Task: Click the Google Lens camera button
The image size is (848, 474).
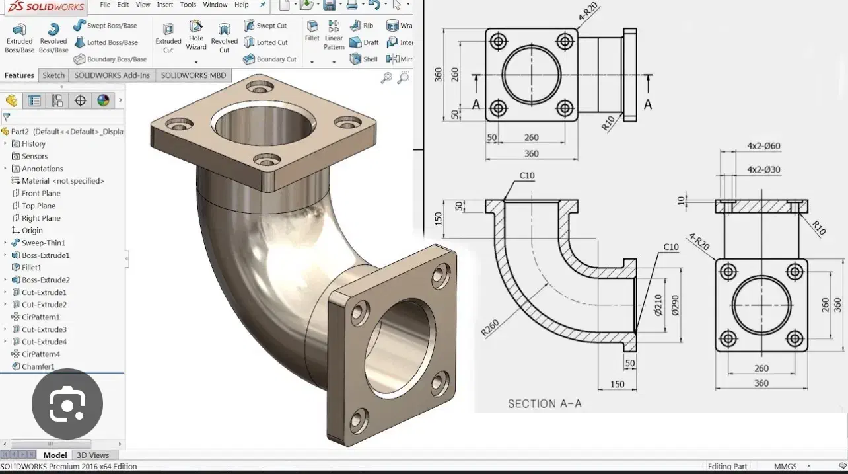Action: coord(67,404)
